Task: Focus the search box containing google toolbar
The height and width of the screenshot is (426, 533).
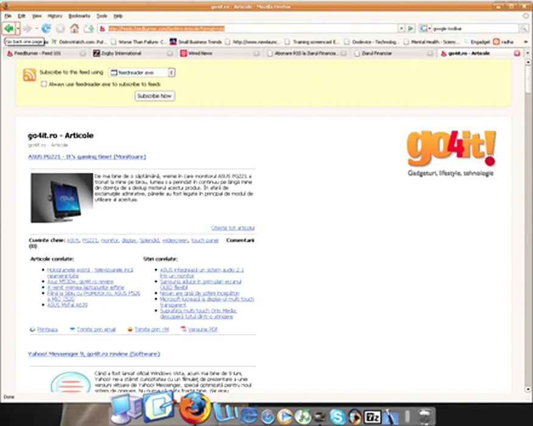Action: (475, 29)
